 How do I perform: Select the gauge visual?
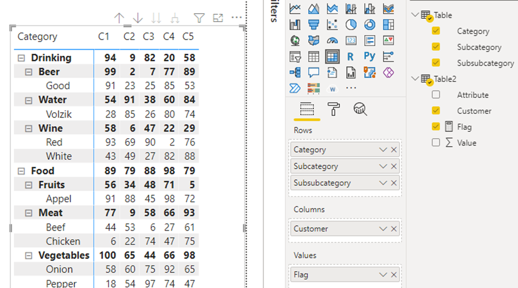pyautogui.click(x=333, y=40)
